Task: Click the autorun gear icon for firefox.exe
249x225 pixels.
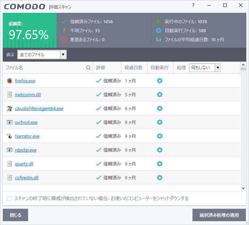Action: click(160, 81)
